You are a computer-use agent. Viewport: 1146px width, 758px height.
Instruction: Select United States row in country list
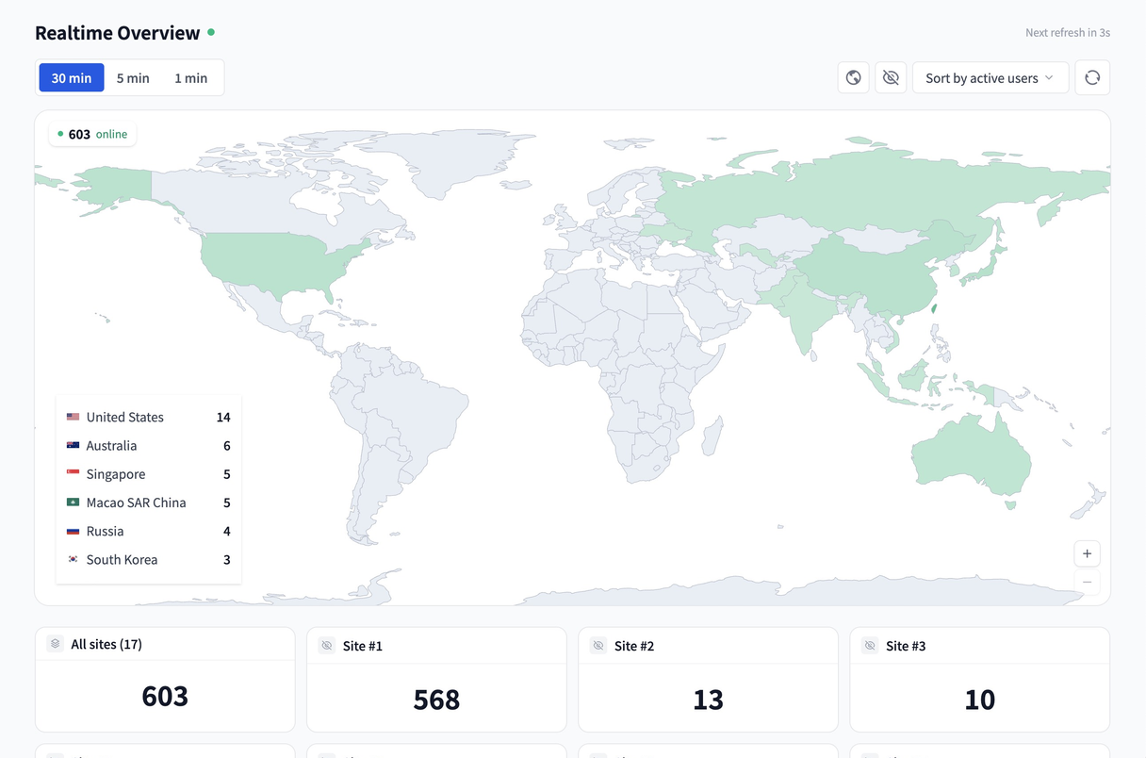point(149,417)
